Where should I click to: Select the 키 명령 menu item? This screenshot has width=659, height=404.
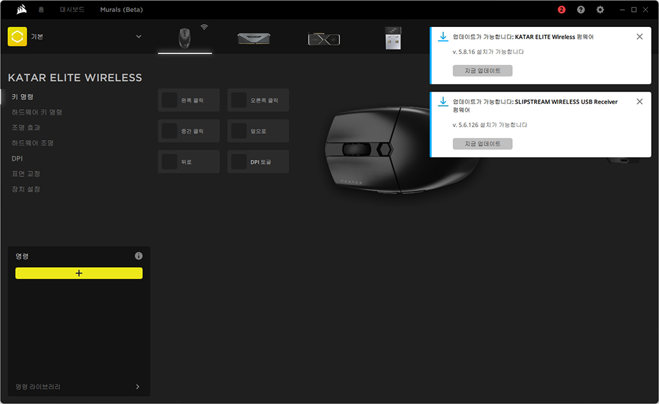click(22, 97)
